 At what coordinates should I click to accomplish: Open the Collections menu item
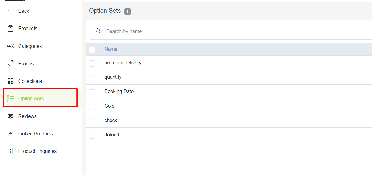[30, 81]
